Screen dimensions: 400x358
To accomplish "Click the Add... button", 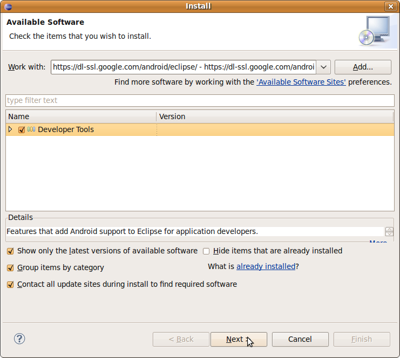I will pyautogui.click(x=363, y=67).
